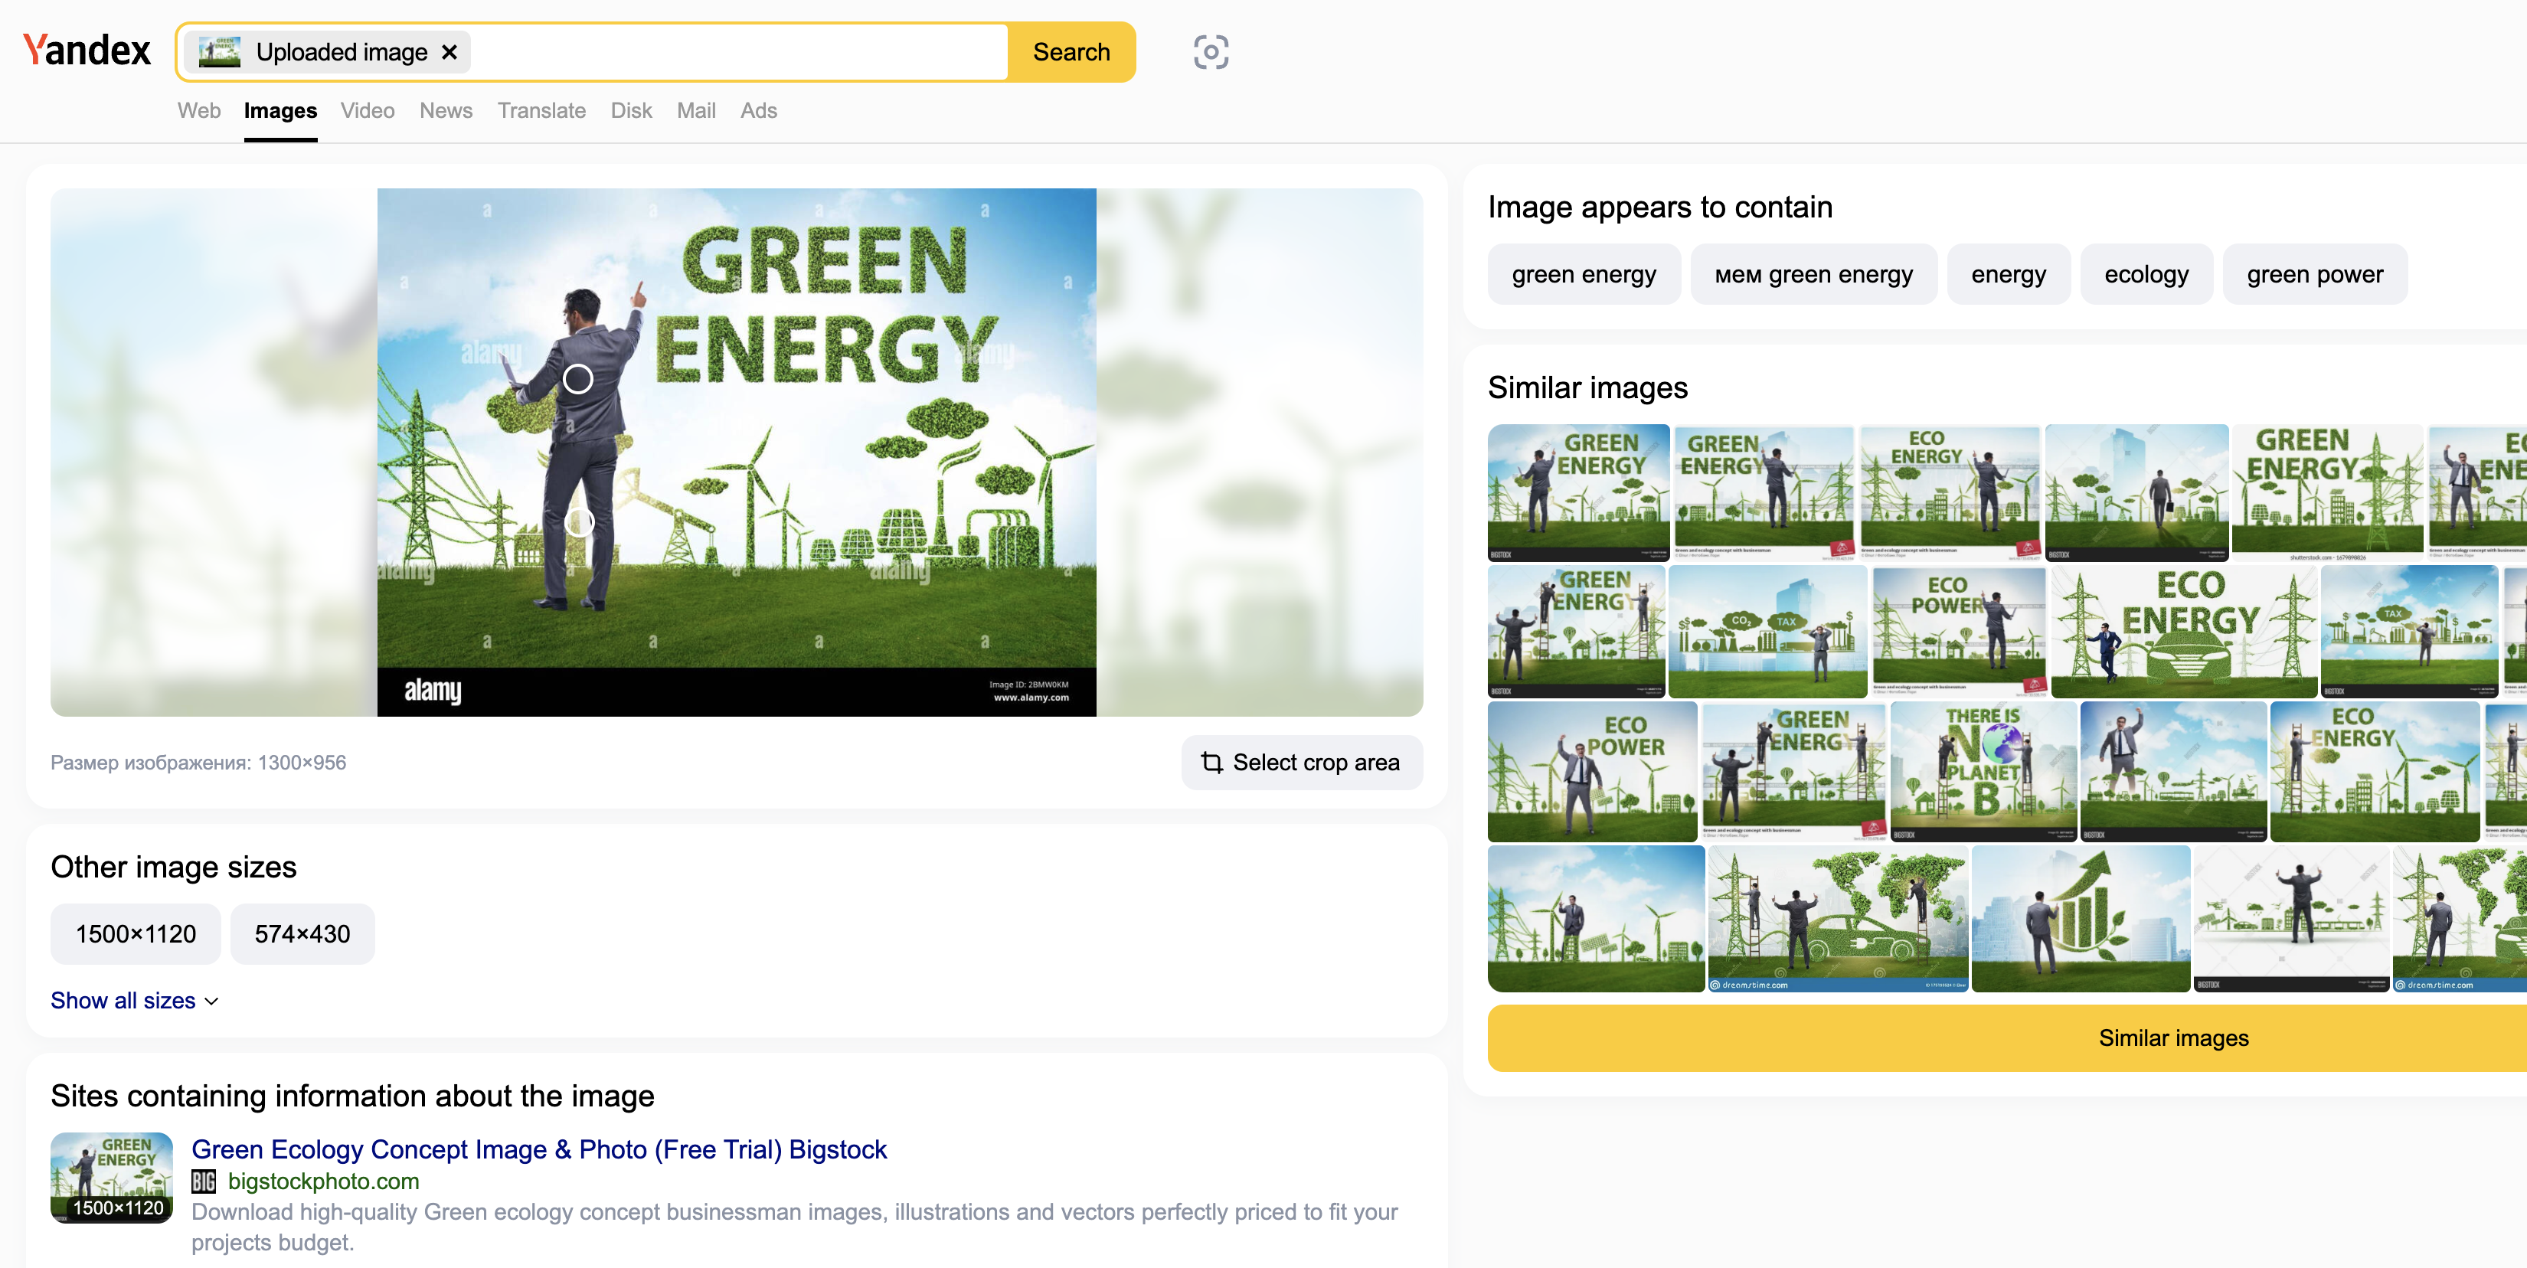Select the crop area tool icon
The image size is (2527, 1268).
(1209, 762)
